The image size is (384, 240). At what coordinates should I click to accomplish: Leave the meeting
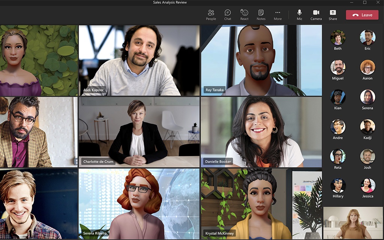point(362,15)
